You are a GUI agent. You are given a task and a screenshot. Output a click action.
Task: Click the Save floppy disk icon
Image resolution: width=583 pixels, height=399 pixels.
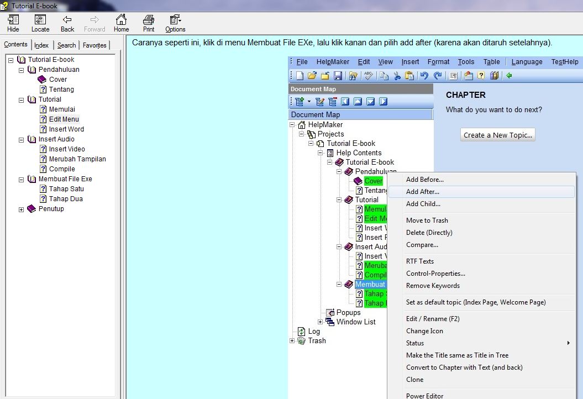(x=338, y=76)
